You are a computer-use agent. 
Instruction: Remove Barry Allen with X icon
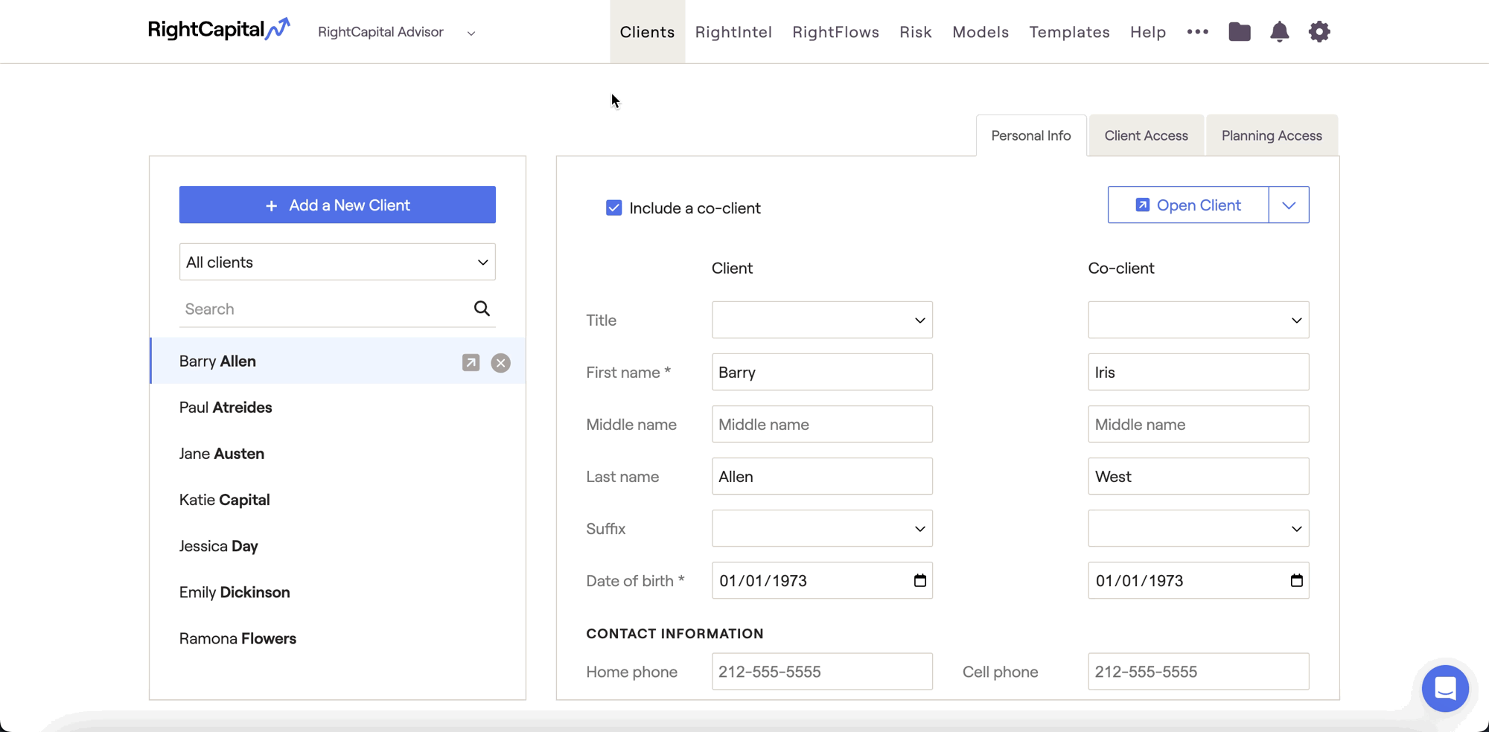[500, 362]
